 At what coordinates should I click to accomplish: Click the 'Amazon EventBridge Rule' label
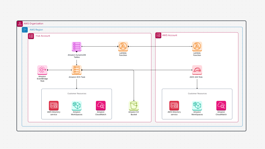coord(42,79)
